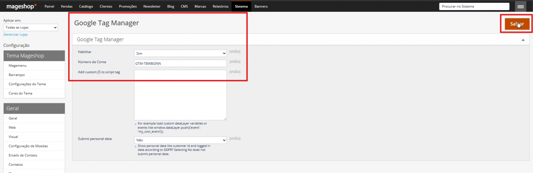Viewport: 533px width, 173px height.
Task: Open the Relatórios menu
Action: click(220, 6)
